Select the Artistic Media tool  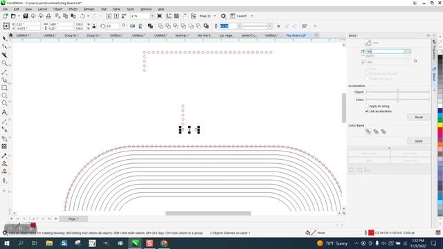tap(4, 80)
